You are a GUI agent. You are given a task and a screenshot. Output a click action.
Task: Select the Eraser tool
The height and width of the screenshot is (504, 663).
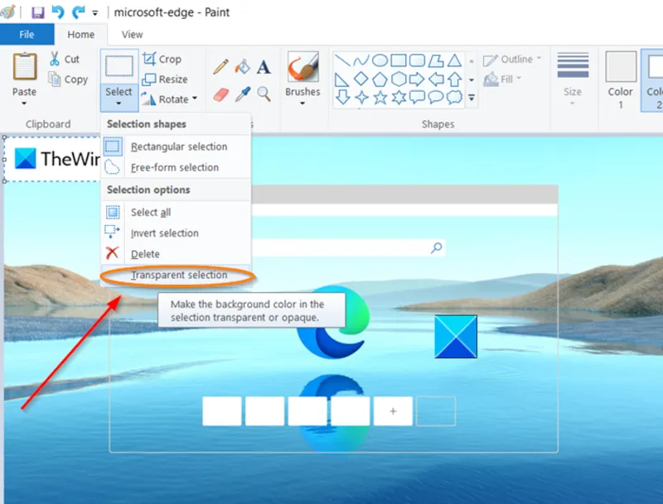(221, 94)
